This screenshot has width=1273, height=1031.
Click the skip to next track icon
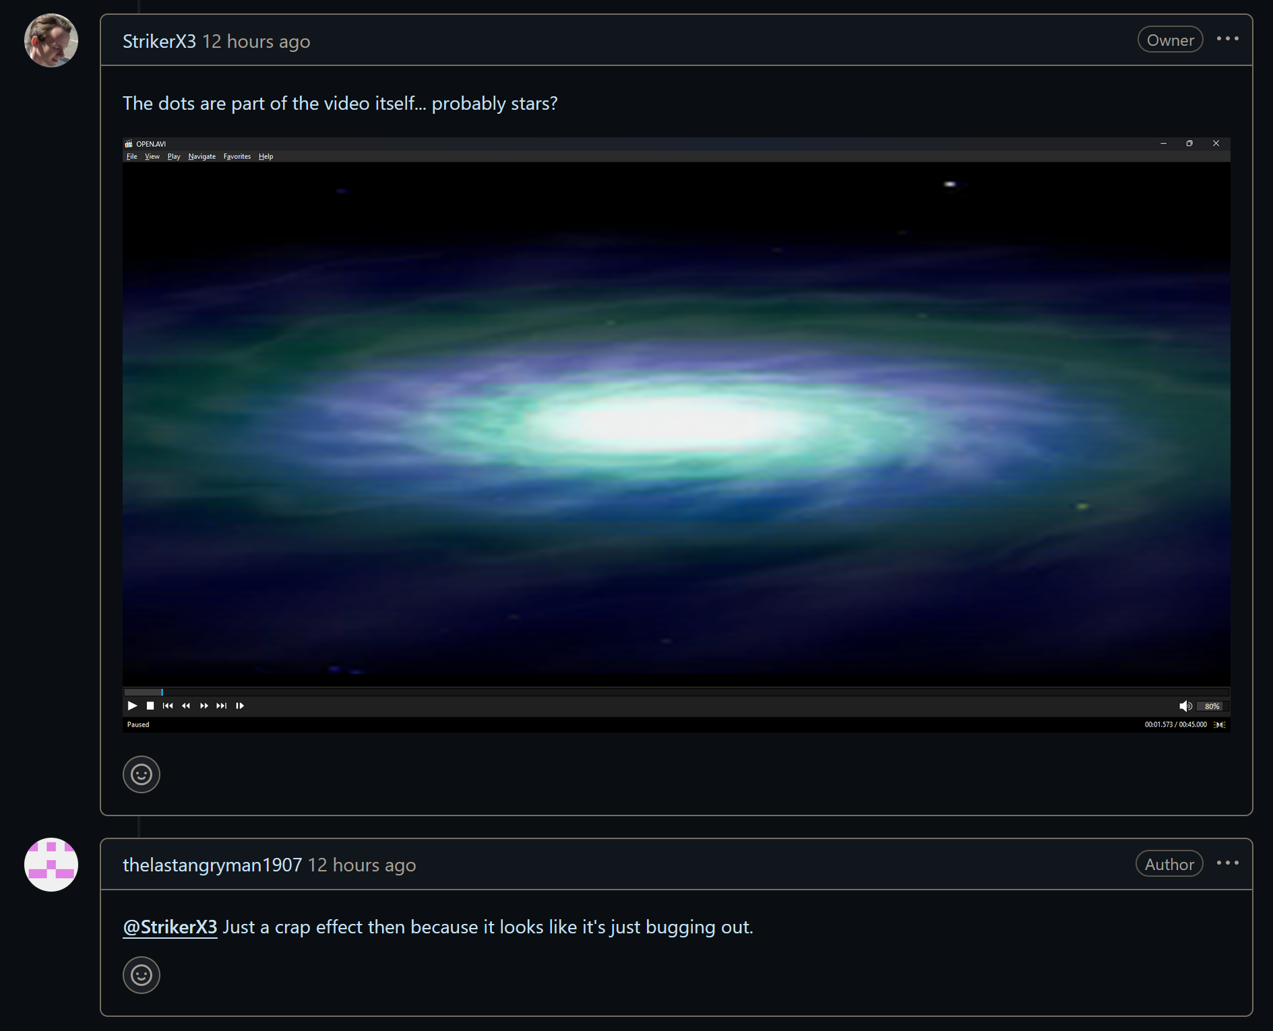click(x=222, y=706)
